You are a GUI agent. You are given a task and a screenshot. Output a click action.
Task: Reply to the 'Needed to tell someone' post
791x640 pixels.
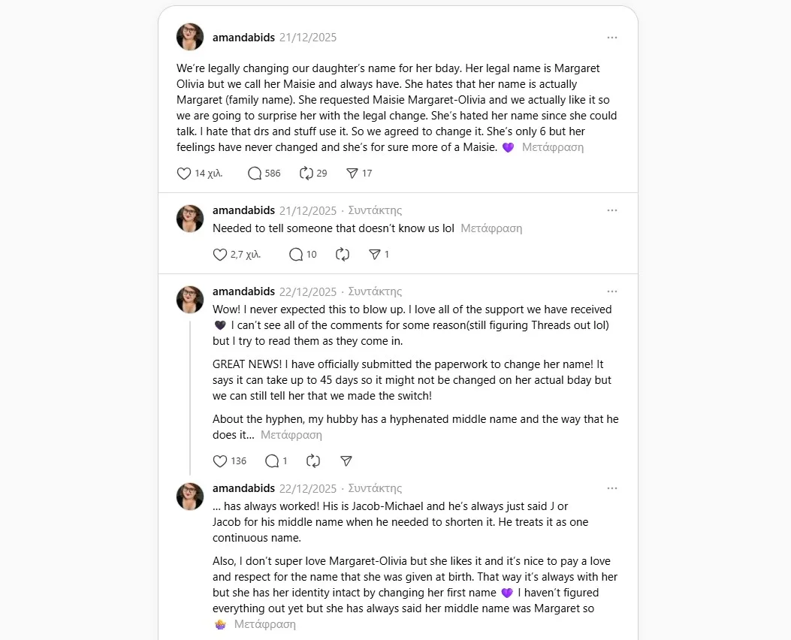coord(296,255)
